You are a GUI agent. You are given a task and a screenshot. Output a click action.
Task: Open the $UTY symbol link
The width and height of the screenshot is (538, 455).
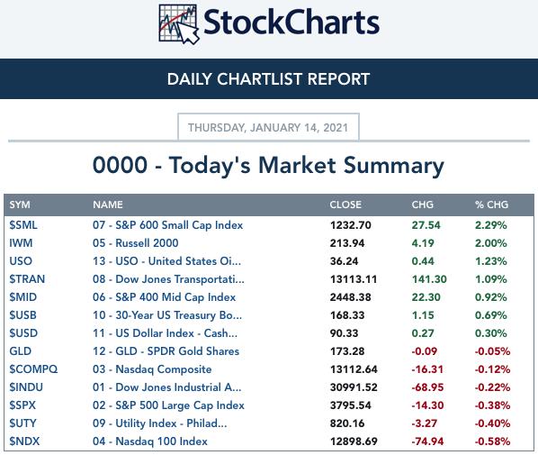coord(22,423)
